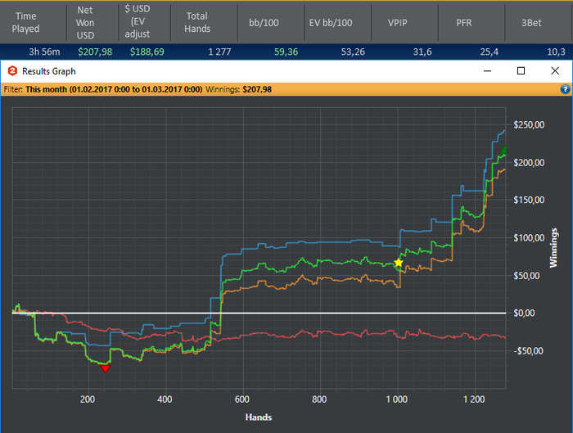Screen dimensions: 573x433
Task: Click the Results Graph window title
Action: [x=49, y=71]
